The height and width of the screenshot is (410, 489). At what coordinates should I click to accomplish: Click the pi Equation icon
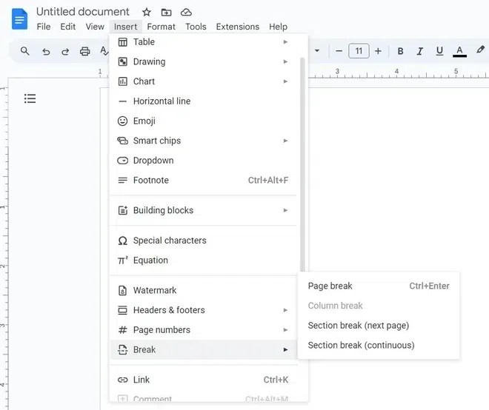[122, 261]
